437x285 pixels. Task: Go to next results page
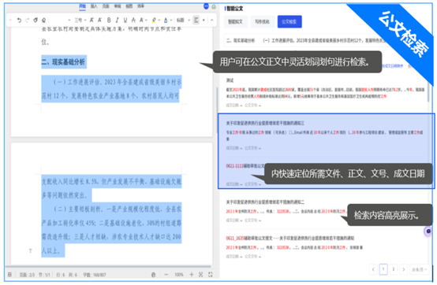click(404, 269)
